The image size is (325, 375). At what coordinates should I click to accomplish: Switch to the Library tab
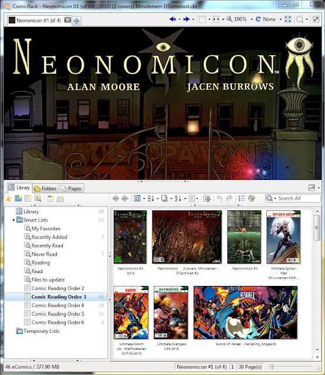(19, 187)
